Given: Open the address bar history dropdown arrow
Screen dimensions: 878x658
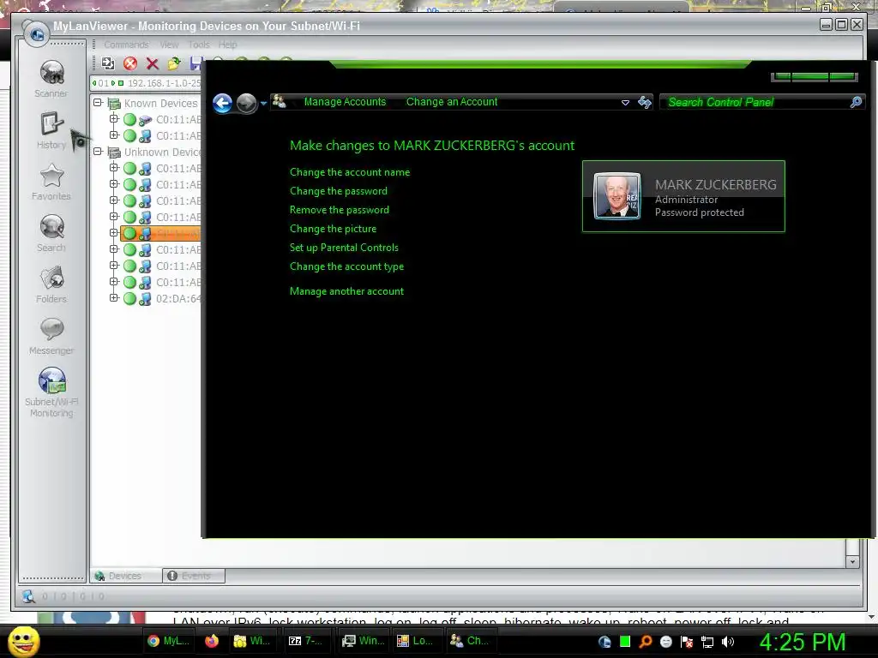Looking at the screenshot, I should 625,103.
